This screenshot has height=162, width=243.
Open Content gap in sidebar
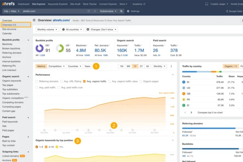pos(9,111)
